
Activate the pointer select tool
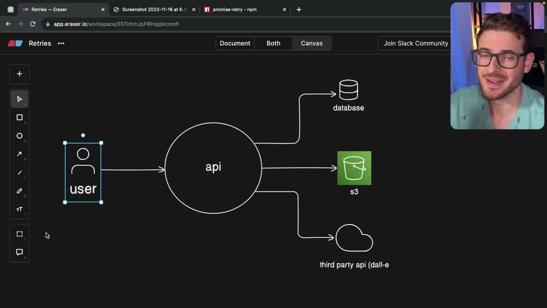coord(19,99)
